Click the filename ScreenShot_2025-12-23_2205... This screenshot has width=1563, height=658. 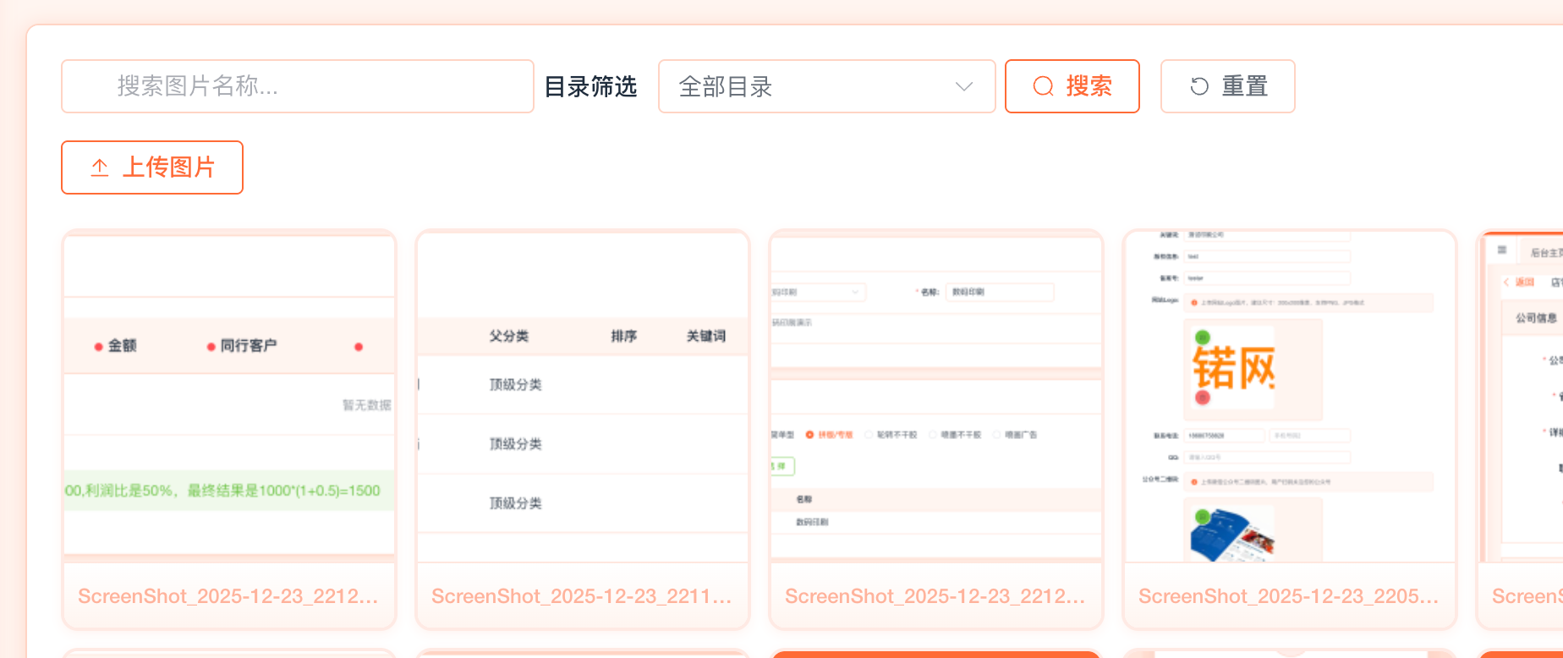pyautogui.click(x=1288, y=596)
